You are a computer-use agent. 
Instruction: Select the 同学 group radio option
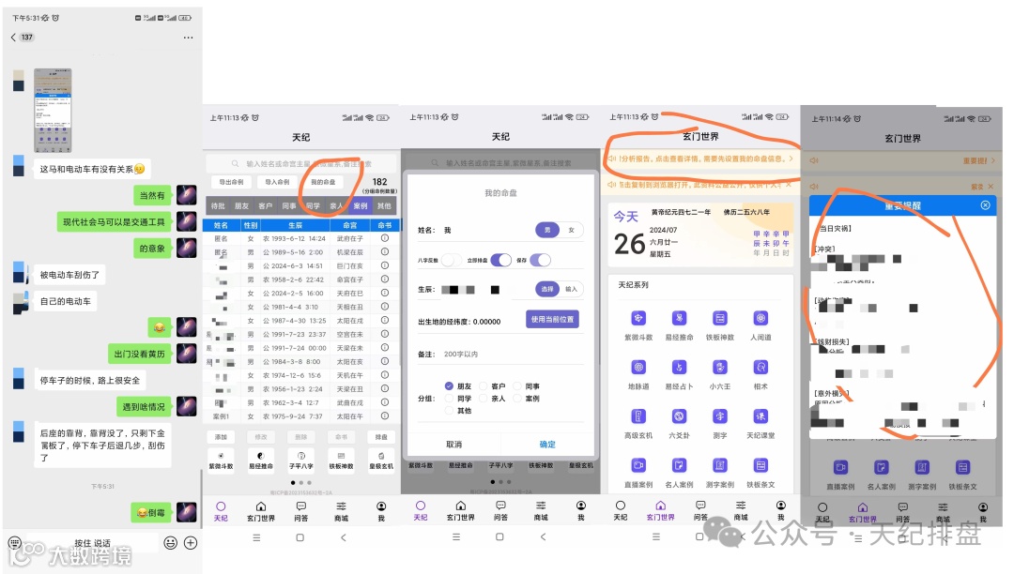449,399
